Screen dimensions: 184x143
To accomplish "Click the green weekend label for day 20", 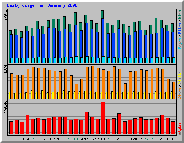I will click(x=113, y=139).
